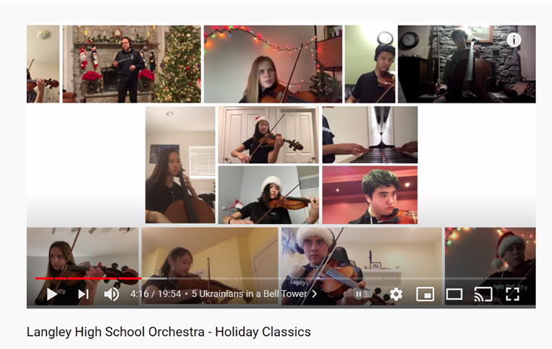Mute the video volume
552x349 pixels.
click(111, 294)
